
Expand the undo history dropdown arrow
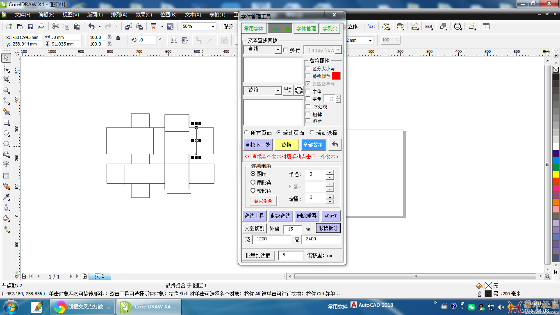coord(100,26)
